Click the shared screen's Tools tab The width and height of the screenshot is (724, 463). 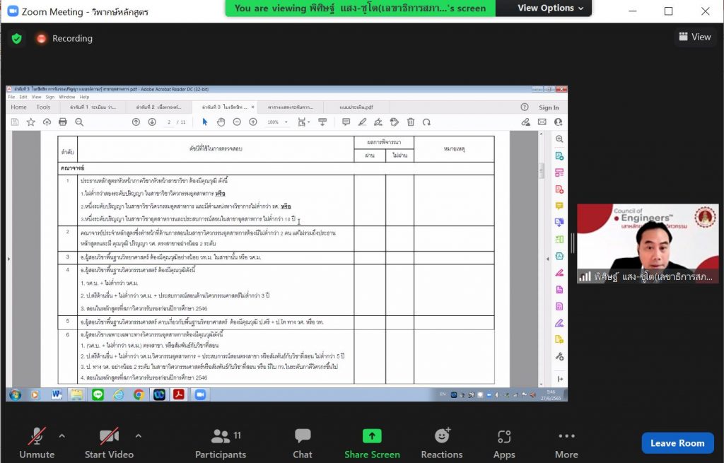tap(44, 107)
